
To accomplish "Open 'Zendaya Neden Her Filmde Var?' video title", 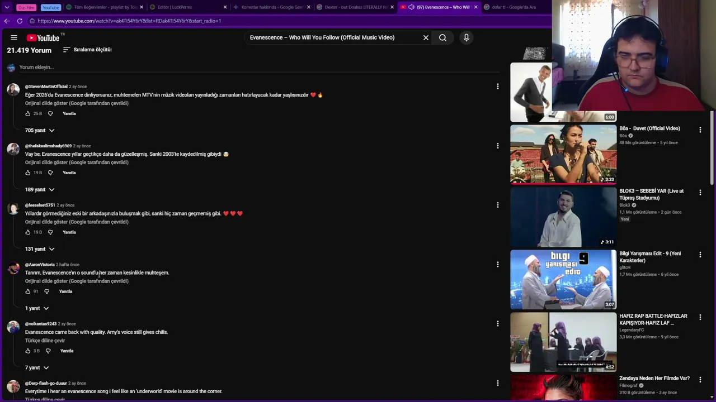I will click(654, 379).
